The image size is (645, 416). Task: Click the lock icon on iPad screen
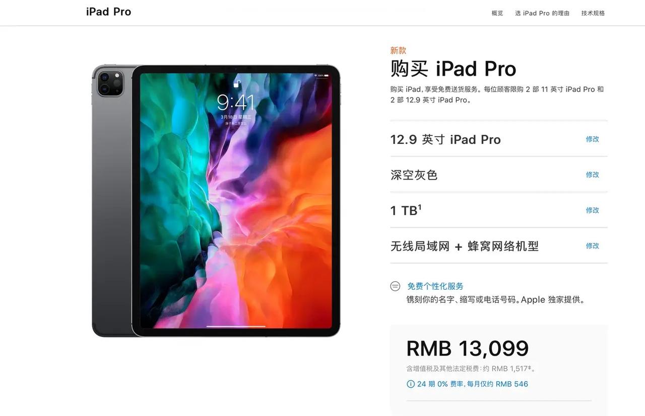pyautogui.click(x=236, y=84)
